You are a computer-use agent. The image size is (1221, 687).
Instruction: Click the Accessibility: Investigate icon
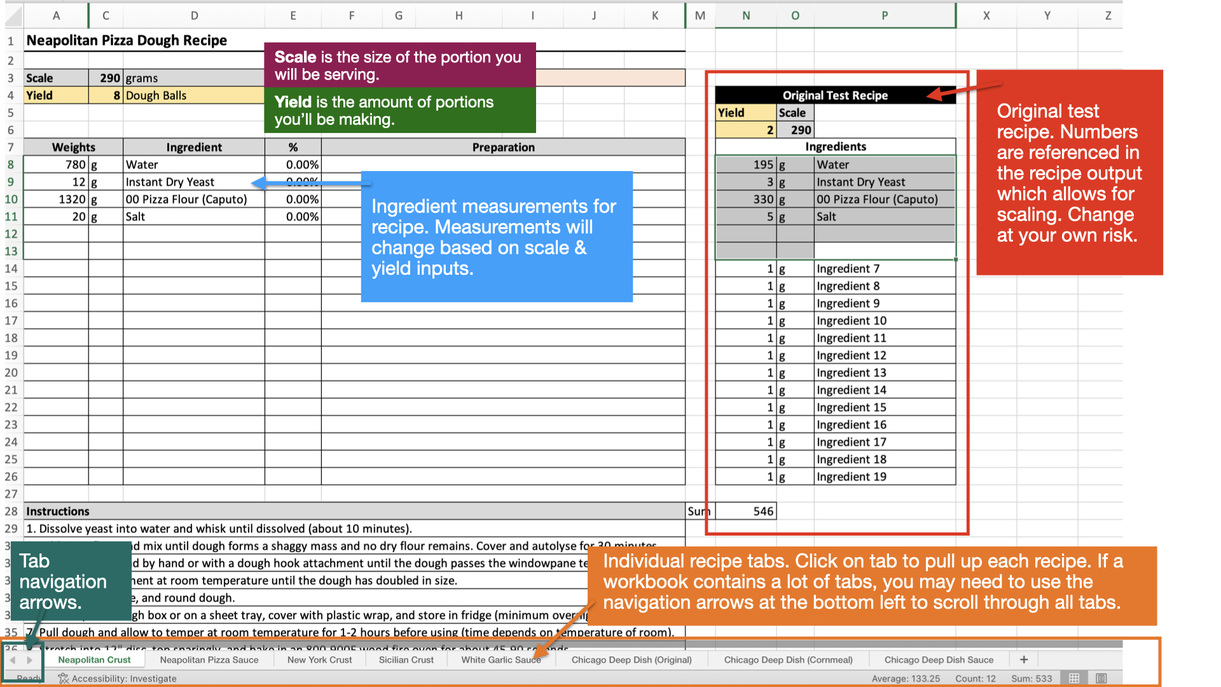[63, 678]
